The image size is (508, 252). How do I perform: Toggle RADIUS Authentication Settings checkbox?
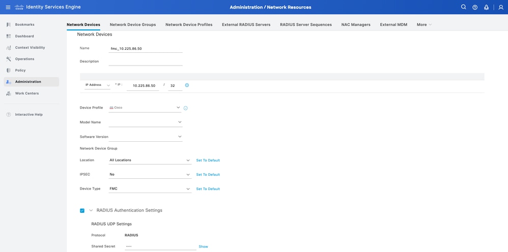82,211
